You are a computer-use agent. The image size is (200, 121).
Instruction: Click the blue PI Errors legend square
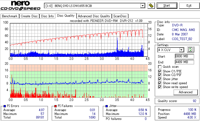point(5,106)
